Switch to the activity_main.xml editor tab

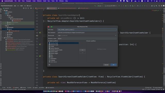40,8
